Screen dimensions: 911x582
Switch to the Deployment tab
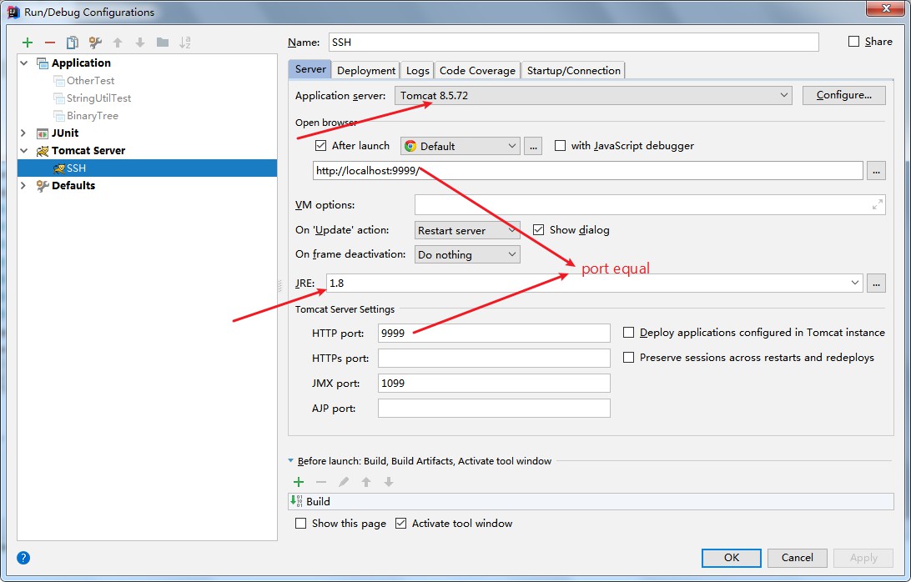[366, 71]
